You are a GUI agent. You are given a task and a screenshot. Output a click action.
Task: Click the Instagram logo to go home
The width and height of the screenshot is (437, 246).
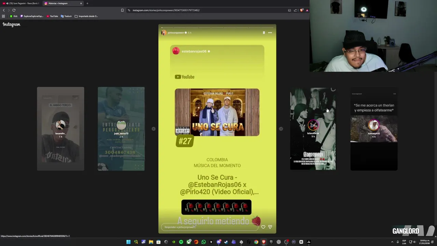[x=12, y=24]
